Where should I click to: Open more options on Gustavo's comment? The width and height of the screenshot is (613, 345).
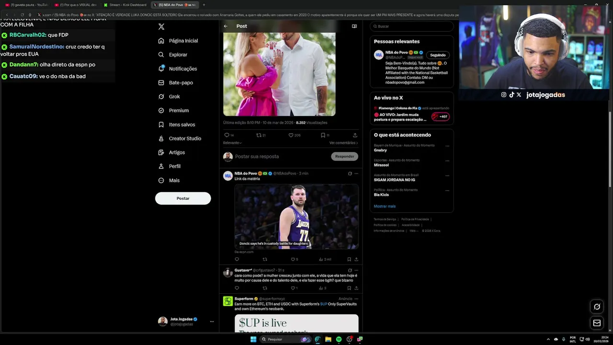(356, 270)
